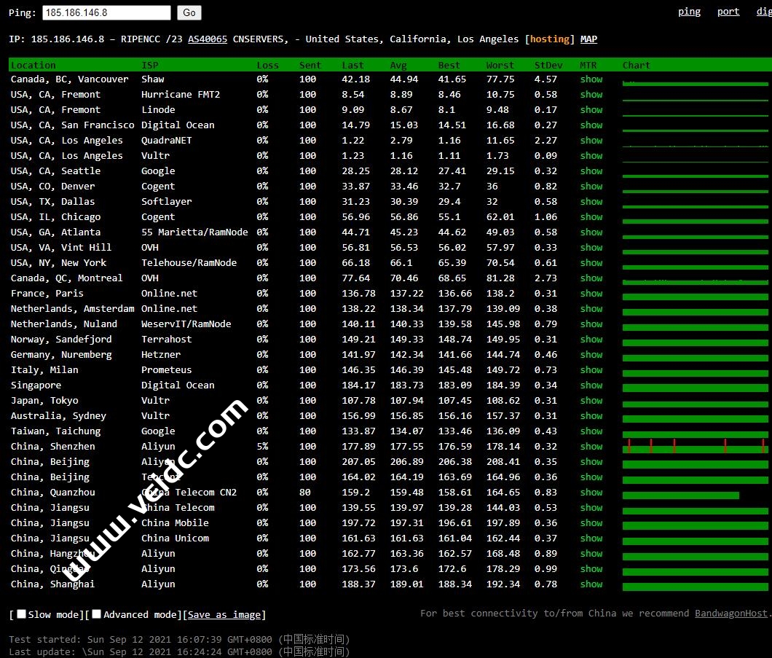Show MTR for Fremont Hurricane FMT2
The image size is (772, 658).
point(591,95)
